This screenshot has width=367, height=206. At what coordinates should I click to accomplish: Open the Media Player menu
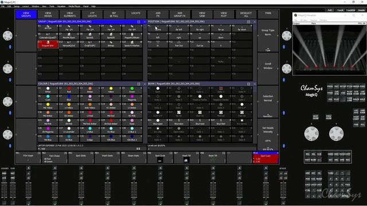pos(75,6)
